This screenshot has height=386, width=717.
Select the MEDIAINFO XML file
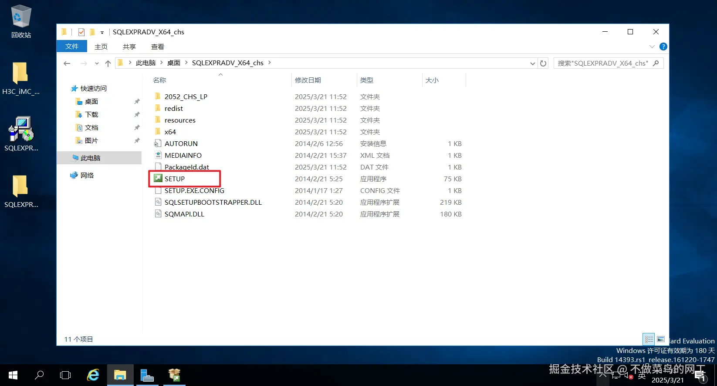pos(183,155)
